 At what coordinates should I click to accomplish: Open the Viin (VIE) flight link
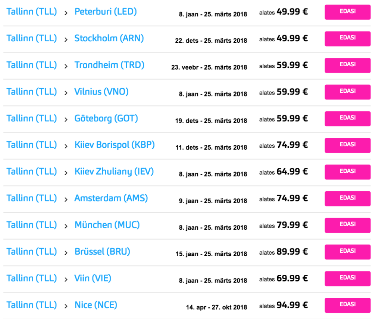93,278
